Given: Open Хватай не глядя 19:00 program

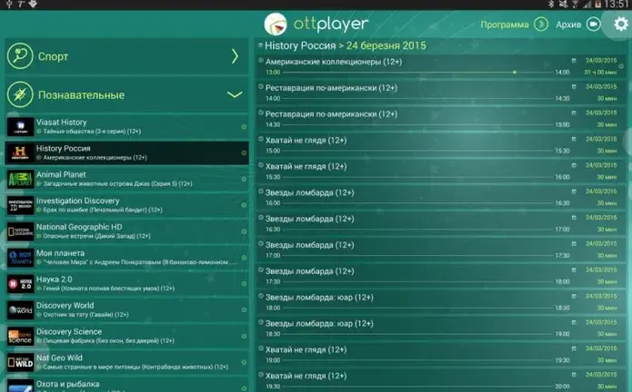Looking at the screenshot, I should [440, 354].
